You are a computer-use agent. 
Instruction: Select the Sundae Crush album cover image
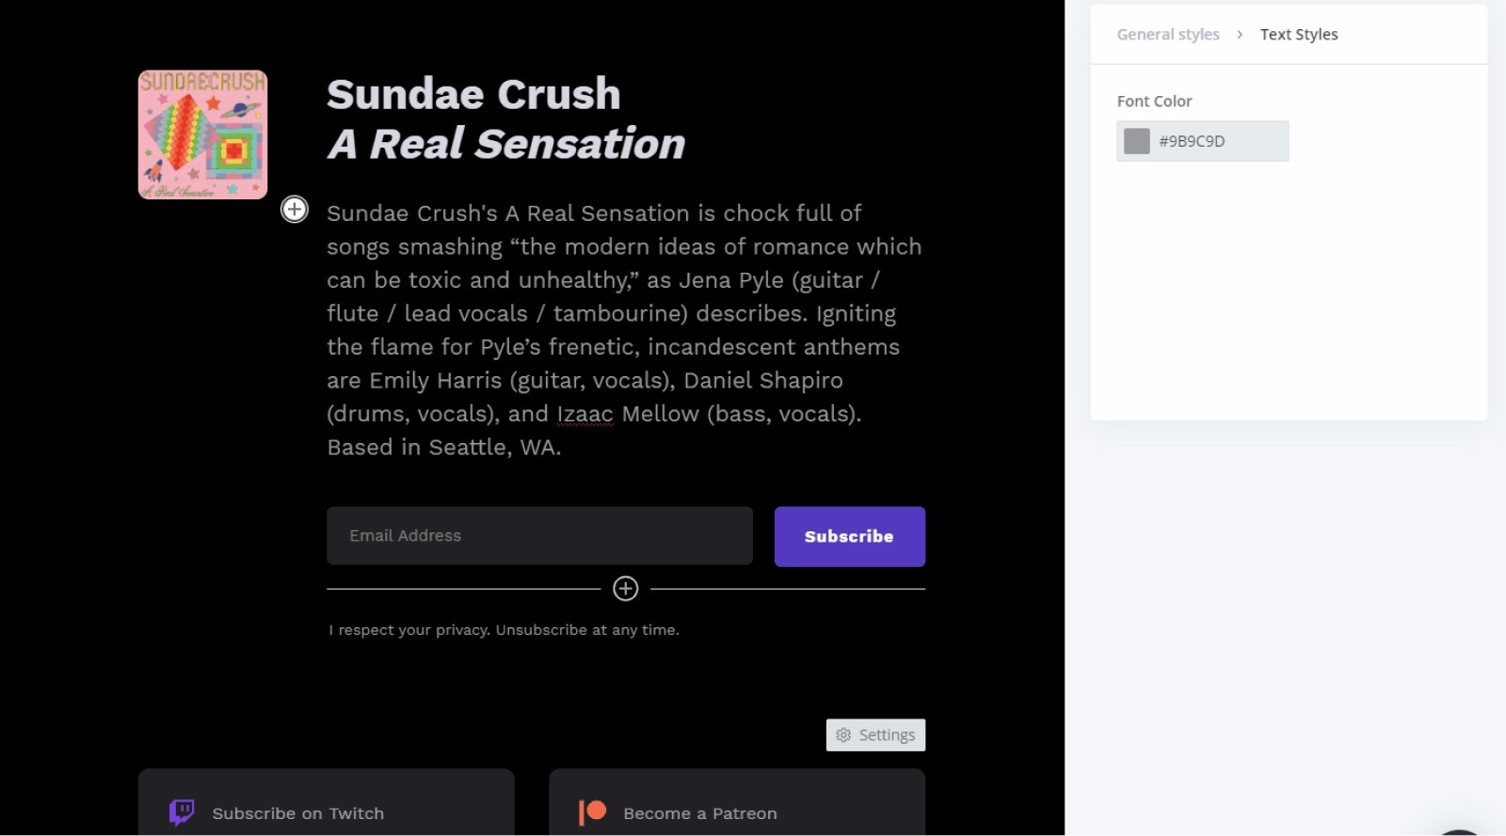[x=203, y=134]
